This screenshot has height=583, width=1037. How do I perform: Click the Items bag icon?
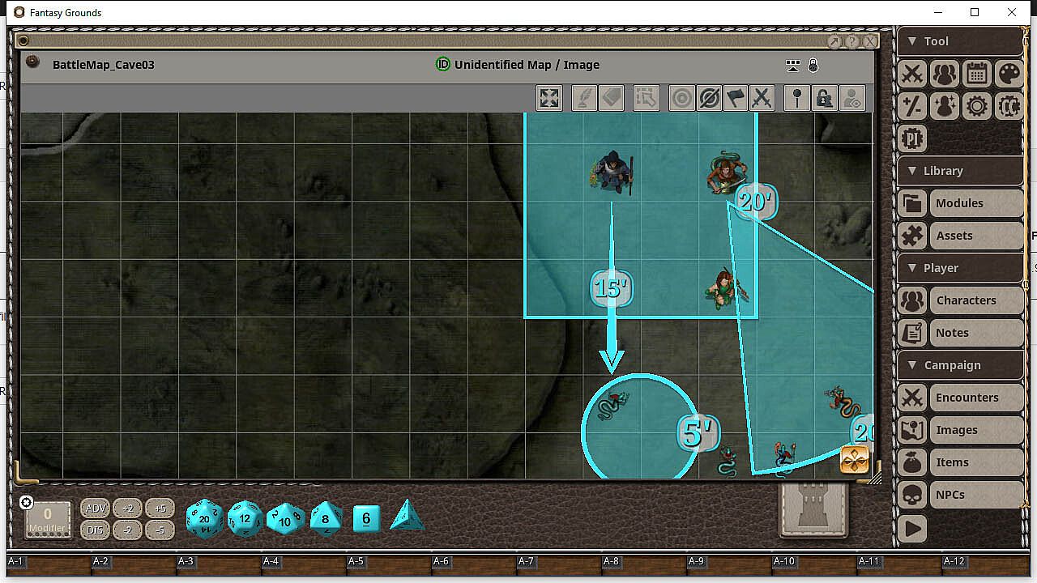click(x=912, y=462)
